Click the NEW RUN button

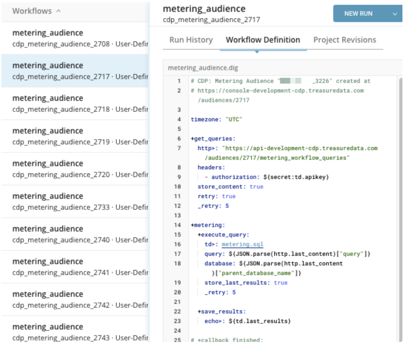358,14
